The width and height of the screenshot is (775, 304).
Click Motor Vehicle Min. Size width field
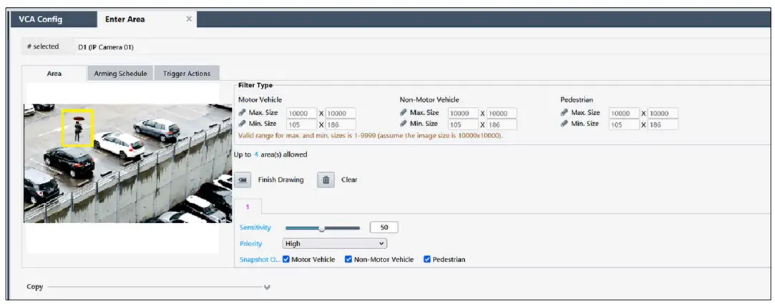click(x=302, y=124)
